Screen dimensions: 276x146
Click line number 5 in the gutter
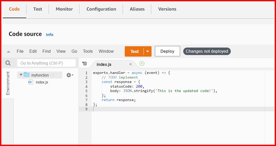86,91
